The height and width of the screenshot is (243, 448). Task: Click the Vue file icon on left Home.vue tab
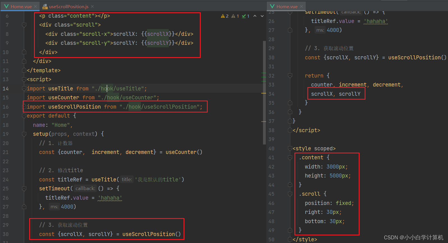pyautogui.click(x=6, y=6)
